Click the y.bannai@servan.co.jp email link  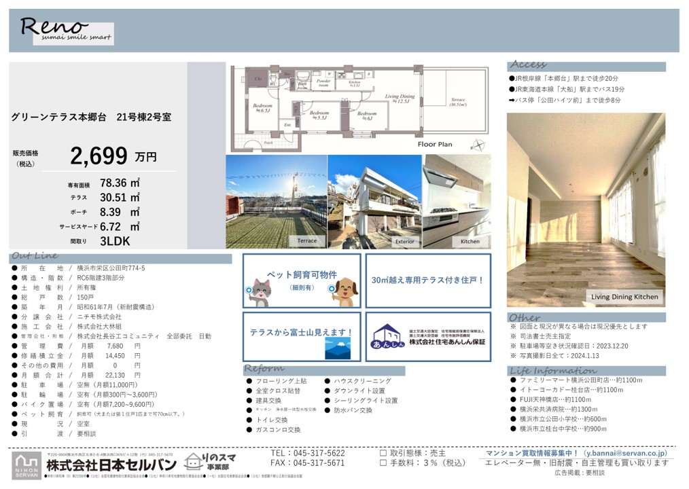pos(625,453)
